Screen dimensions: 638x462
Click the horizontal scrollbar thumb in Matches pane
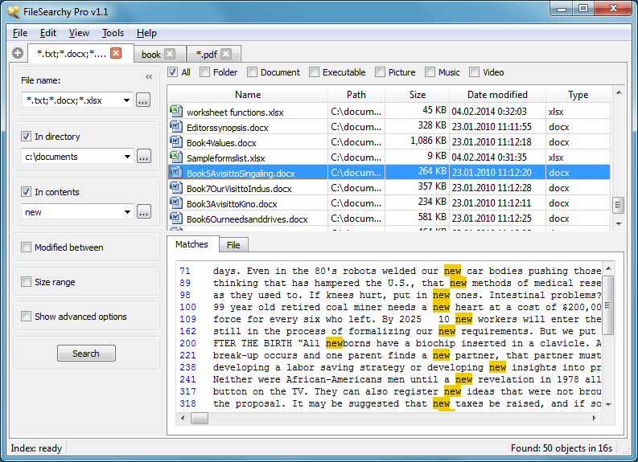point(200,418)
